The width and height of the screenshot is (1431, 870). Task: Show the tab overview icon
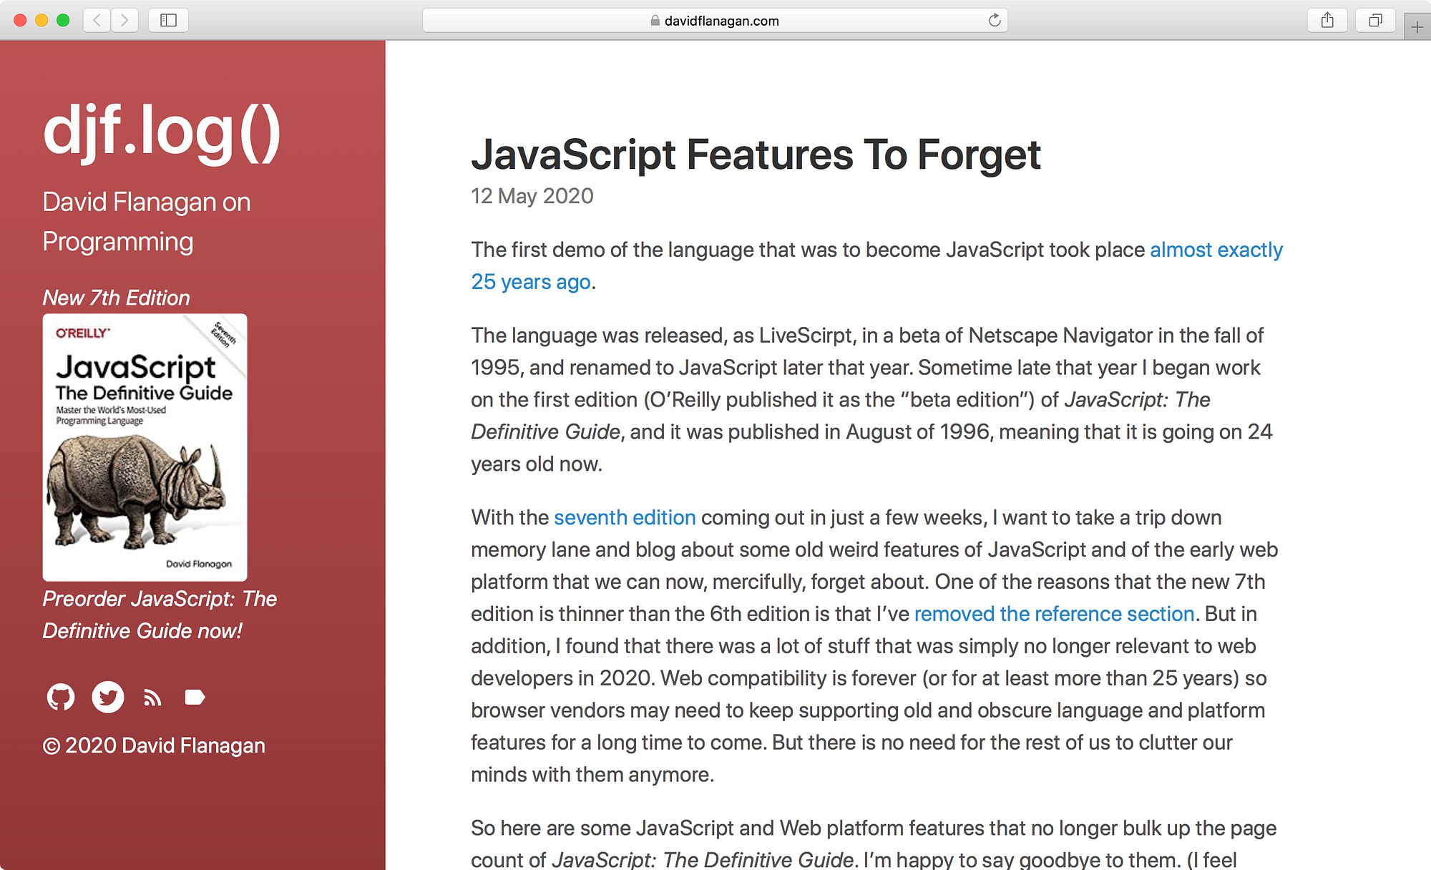(1375, 20)
